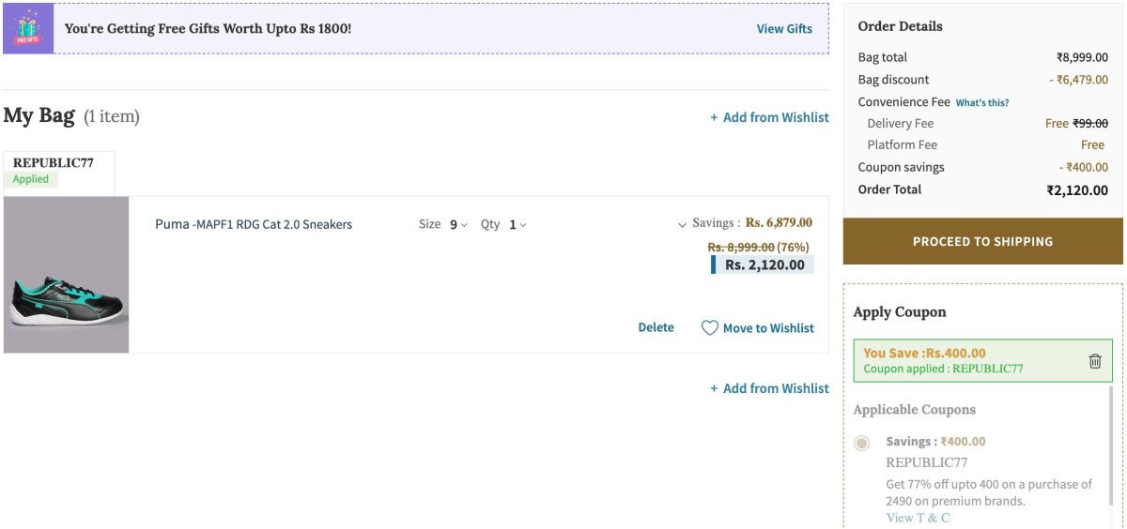Screen dimensions: 1127x529
Task: Click Add from Wishlist below the bag item
Action: point(769,388)
